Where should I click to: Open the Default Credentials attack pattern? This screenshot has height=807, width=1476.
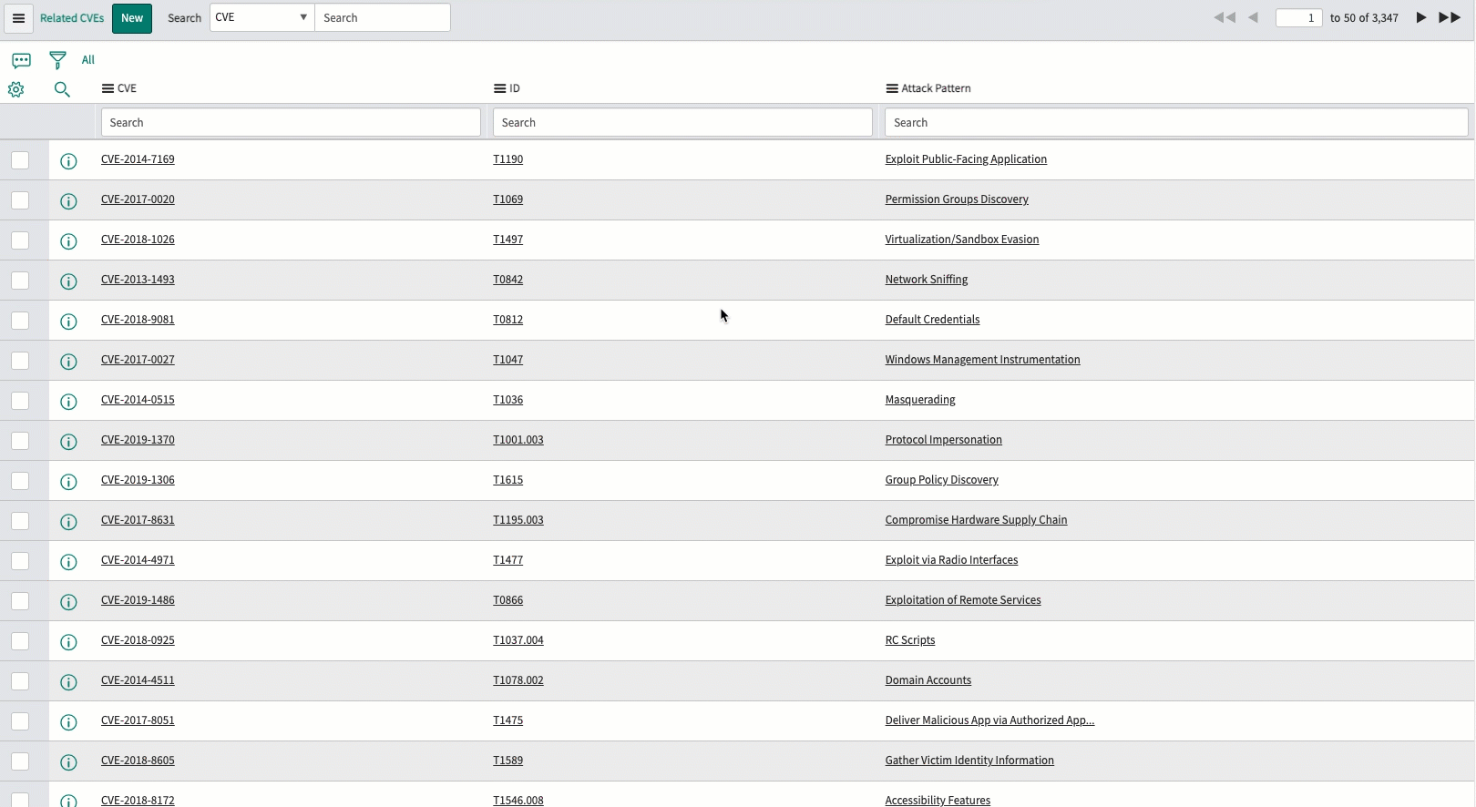click(932, 320)
